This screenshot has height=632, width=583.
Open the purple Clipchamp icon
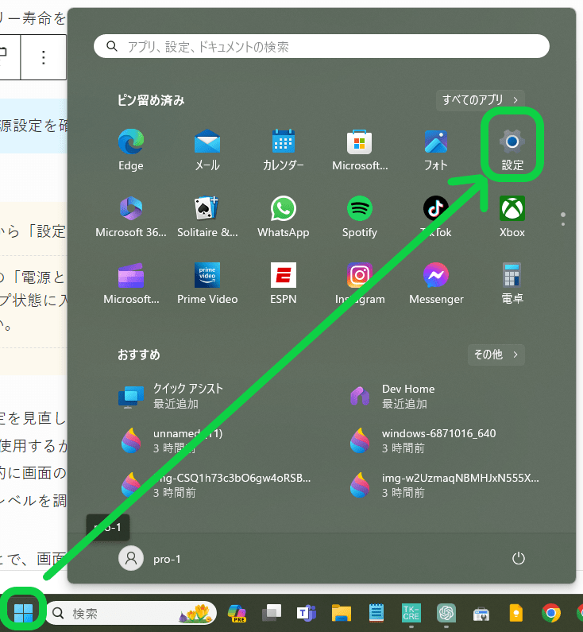coord(131,284)
